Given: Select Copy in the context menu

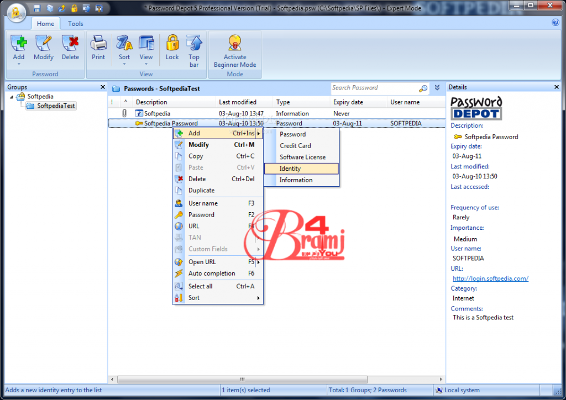Looking at the screenshot, I should 218,156.
